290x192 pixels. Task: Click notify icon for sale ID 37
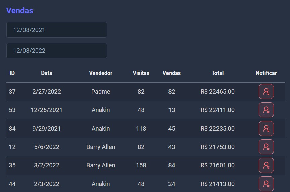[x=266, y=92]
